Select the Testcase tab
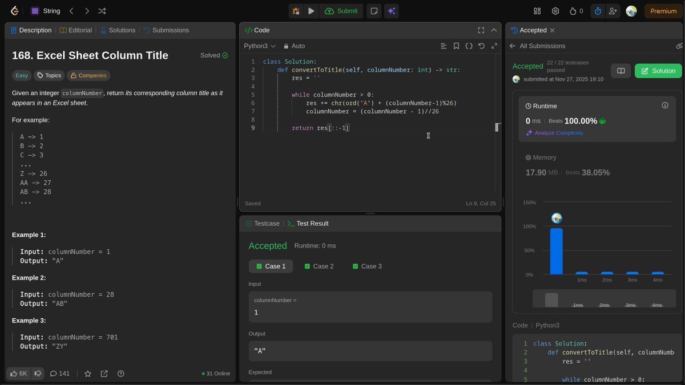Image resolution: width=685 pixels, height=385 pixels. click(263, 224)
